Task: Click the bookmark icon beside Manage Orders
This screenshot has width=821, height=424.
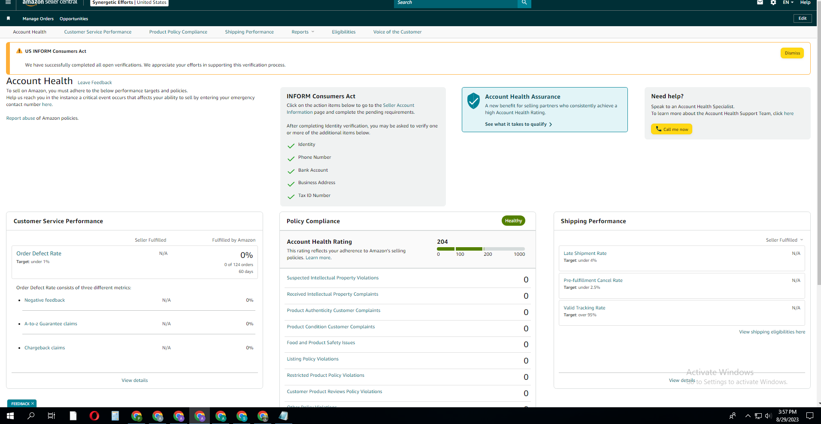Action: point(8,18)
